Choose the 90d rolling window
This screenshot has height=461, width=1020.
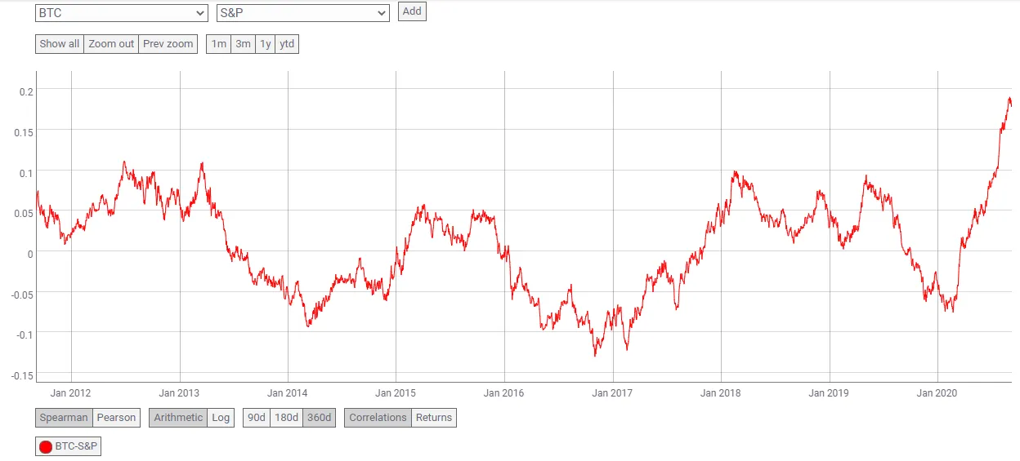pos(257,418)
